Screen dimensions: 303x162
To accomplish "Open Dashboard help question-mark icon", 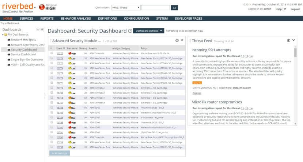I will (x=130, y=31).
